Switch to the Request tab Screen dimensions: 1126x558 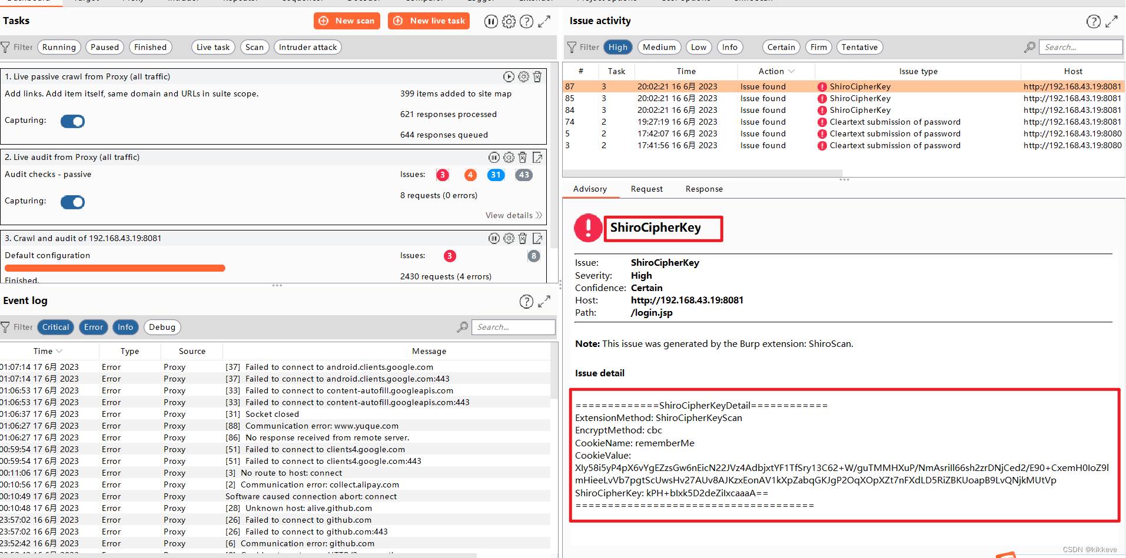point(646,189)
